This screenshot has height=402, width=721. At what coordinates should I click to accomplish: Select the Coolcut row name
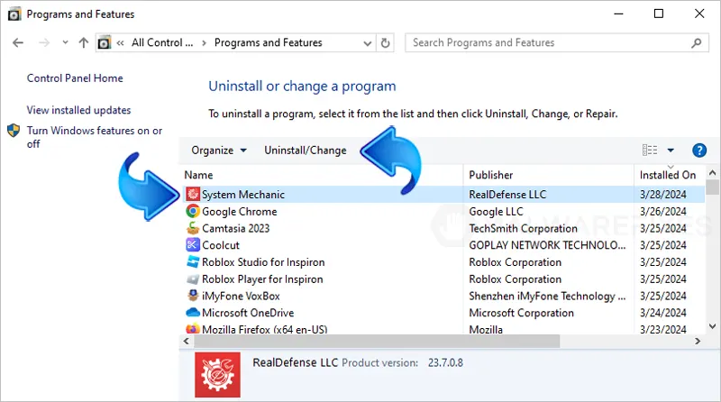[221, 245]
